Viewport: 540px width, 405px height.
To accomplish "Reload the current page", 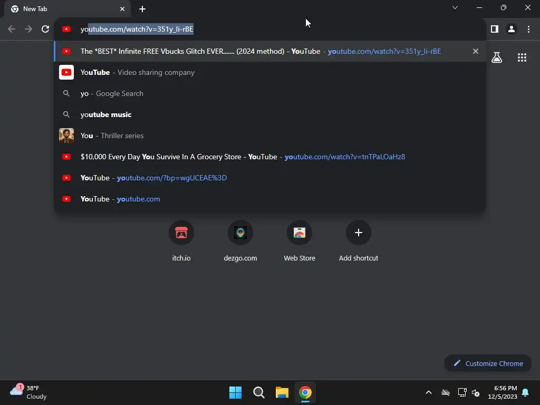I will [45, 29].
